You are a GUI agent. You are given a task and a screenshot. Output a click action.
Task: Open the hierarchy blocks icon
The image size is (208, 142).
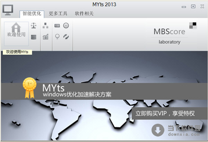point(45,26)
